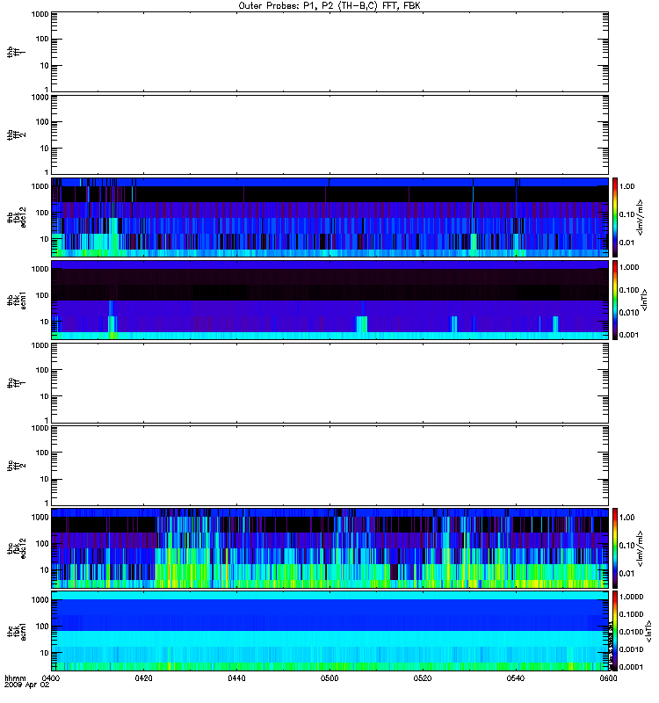The width and height of the screenshot is (659, 703).
Task: Click the thb scm1 nT color bar
Action: click(615, 300)
